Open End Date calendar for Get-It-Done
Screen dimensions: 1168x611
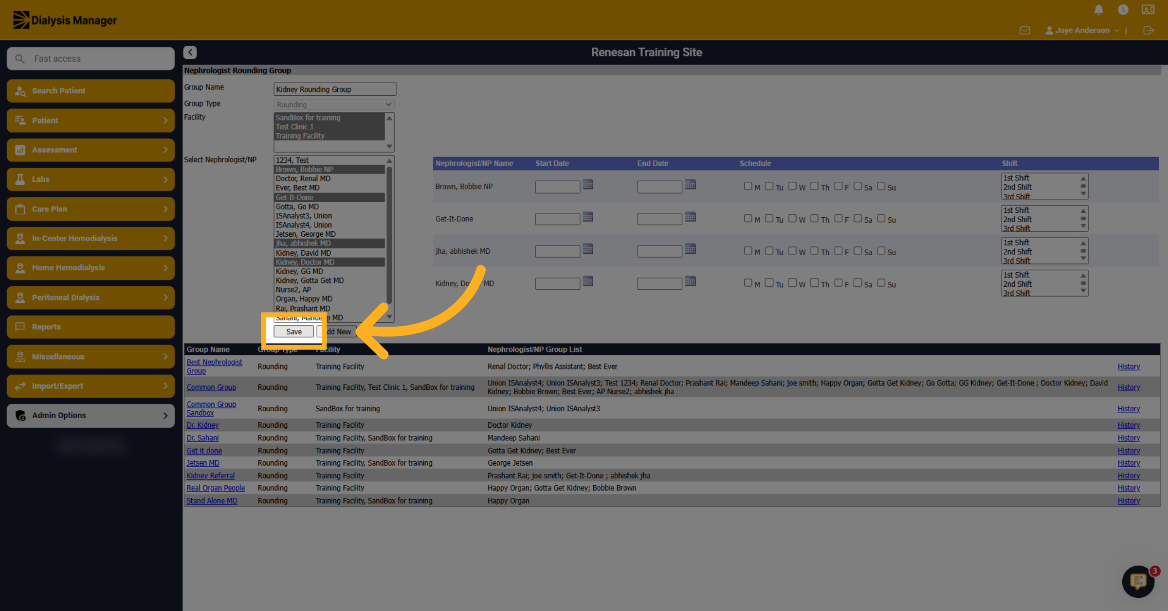point(690,217)
